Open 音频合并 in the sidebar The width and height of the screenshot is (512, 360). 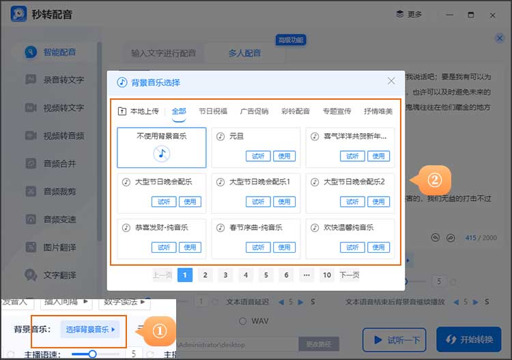click(x=51, y=163)
